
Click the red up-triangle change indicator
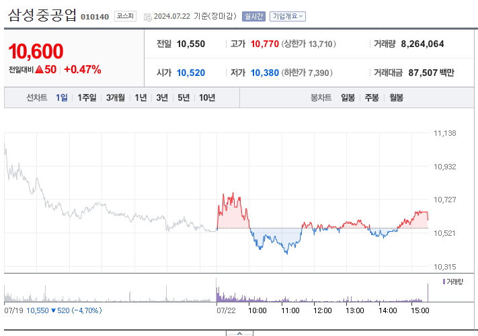click(x=40, y=70)
